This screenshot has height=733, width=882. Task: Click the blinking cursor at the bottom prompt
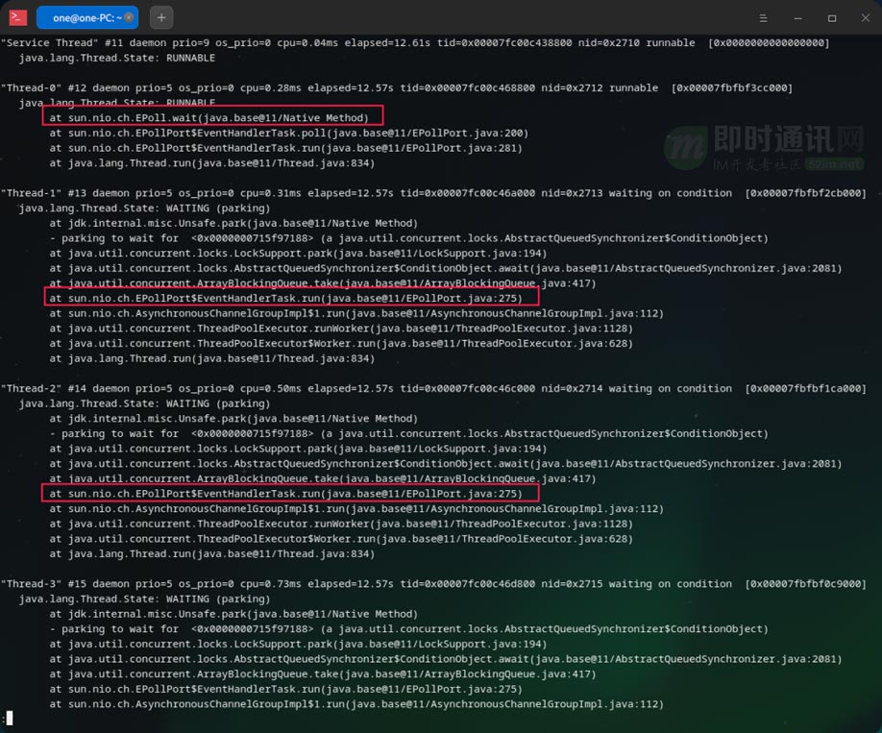[8, 718]
